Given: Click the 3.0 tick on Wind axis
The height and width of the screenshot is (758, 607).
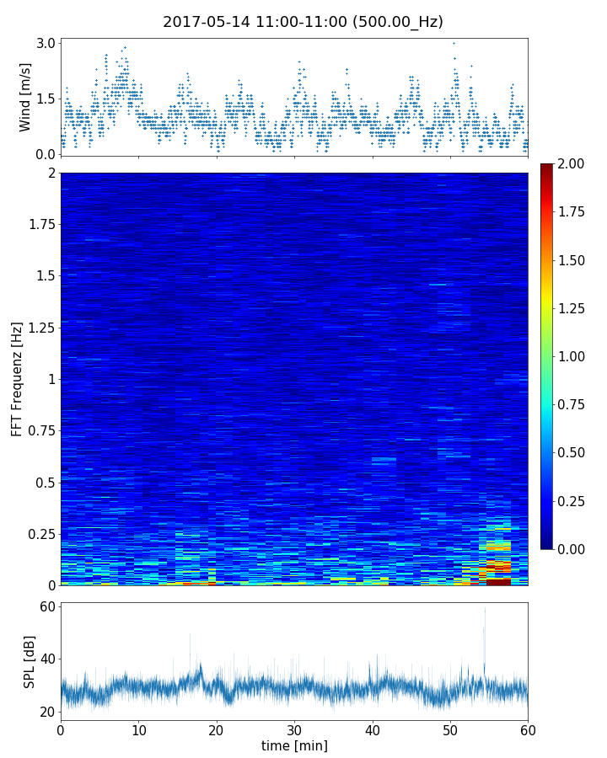Looking at the screenshot, I should [46, 43].
